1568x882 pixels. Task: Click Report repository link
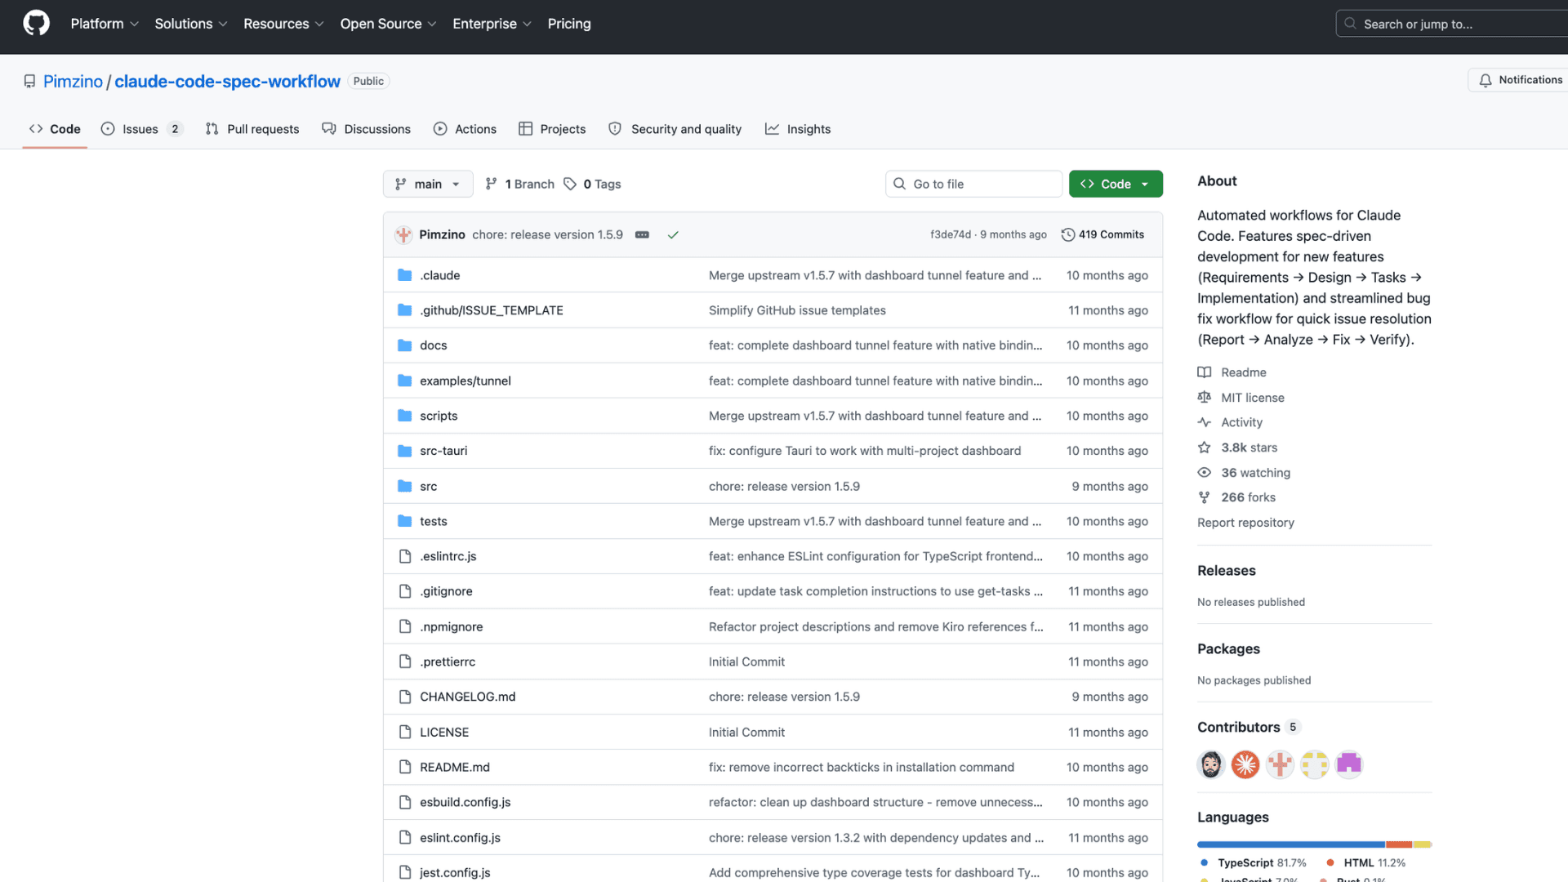[1245, 523]
